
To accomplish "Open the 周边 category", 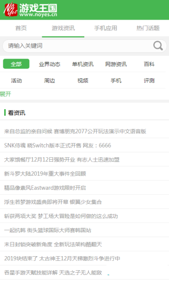I will (x=50, y=81).
